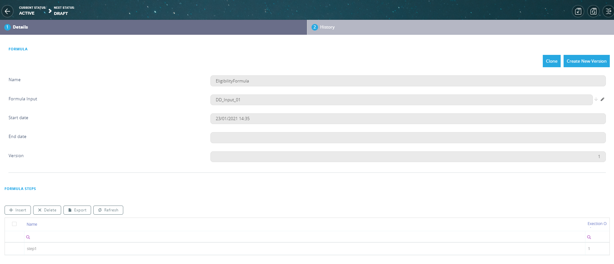
Task: Refresh the formula steps grid
Action: (x=108, y=210)
